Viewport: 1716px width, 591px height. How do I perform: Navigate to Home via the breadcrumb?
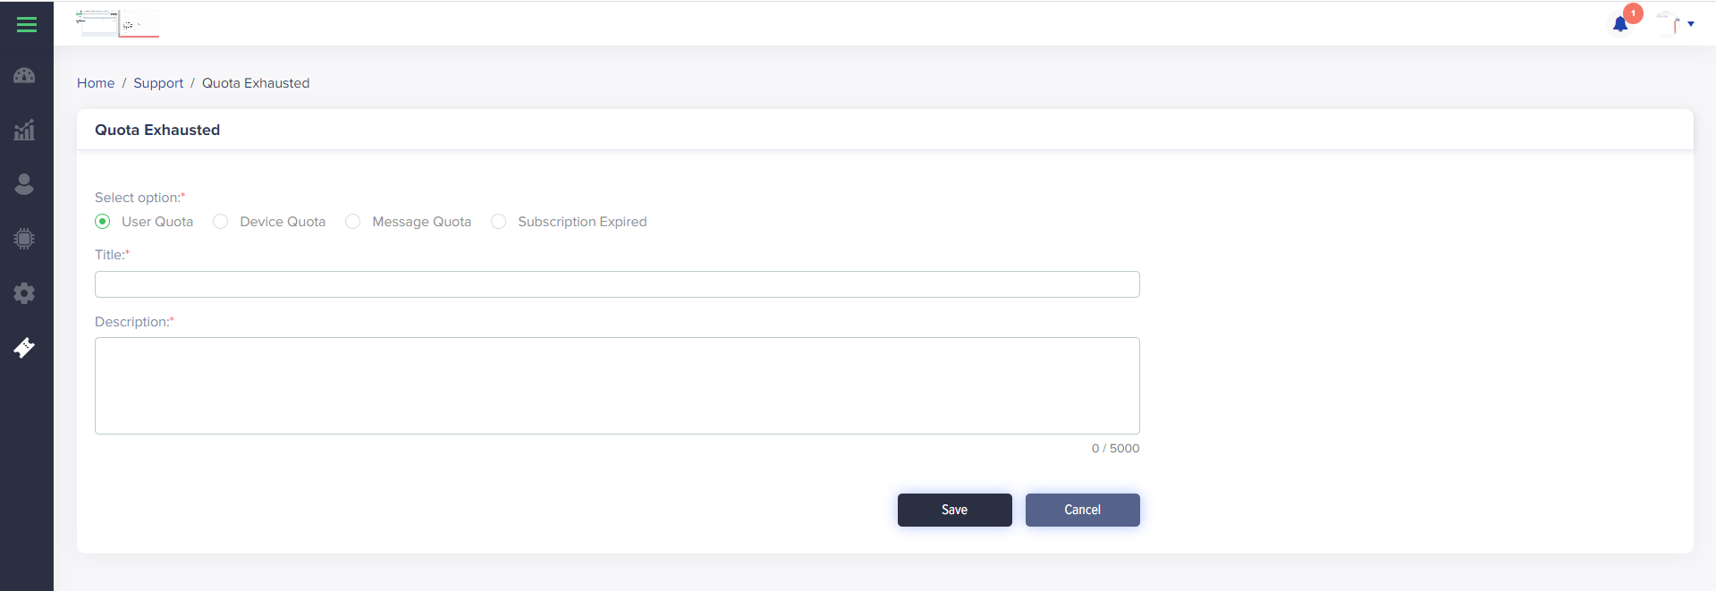tap(96, 83)
